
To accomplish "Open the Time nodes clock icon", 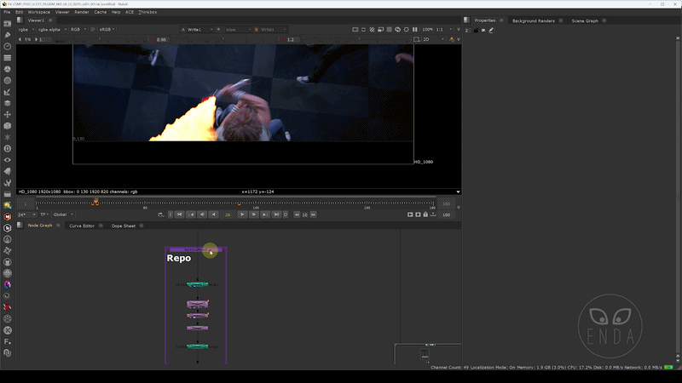I will point(8,46).
